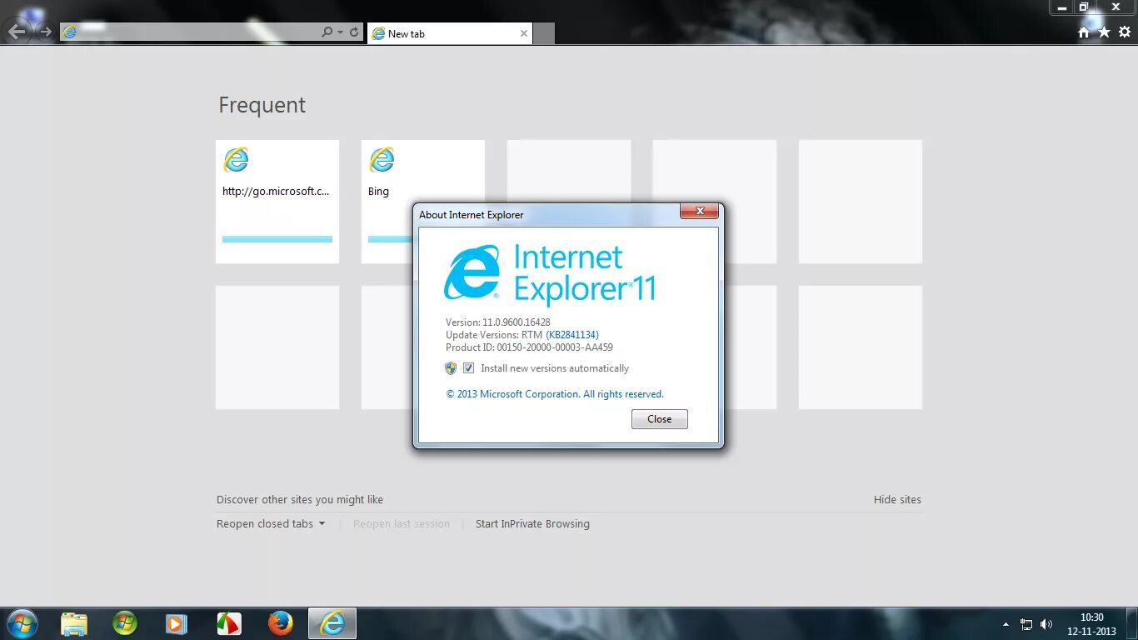Go back with the browser Back arrow
Image resolution: width=1138 pixels, height=640 pixels.
[17, 32]
